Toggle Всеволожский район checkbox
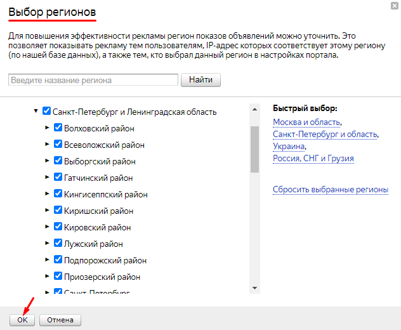Screen dimensions: 401x330 [x=58, y=145]
